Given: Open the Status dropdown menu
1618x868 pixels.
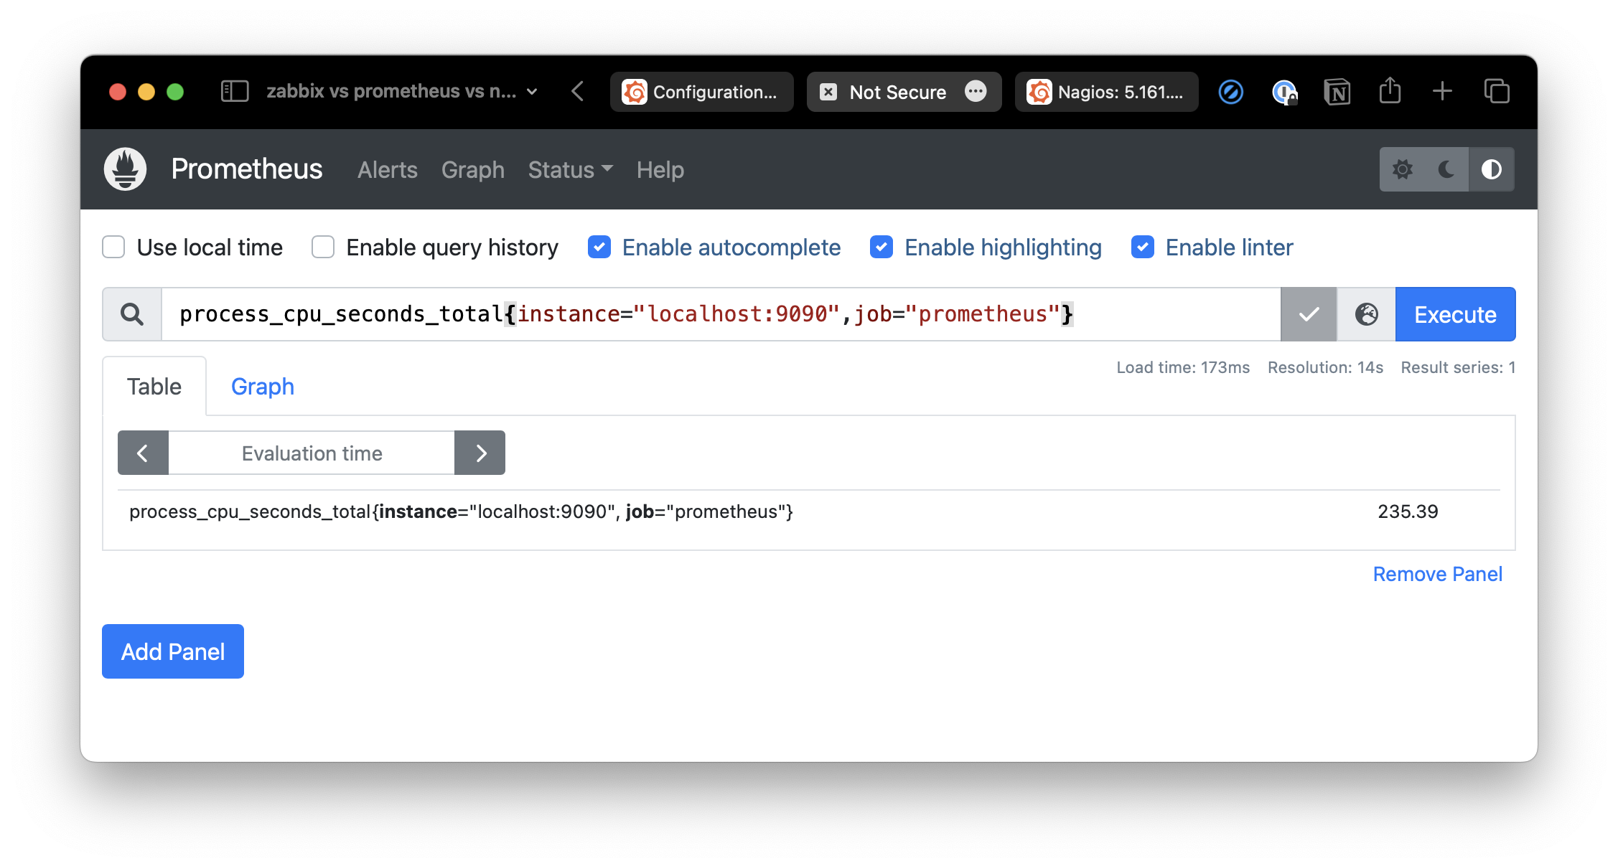Looking at the screenshot, I should (571, 169).
